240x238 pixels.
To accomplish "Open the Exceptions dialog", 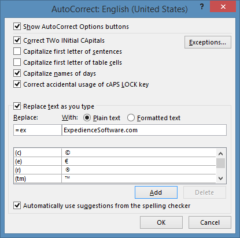I will pyautogui.click(x=208, y=42).
